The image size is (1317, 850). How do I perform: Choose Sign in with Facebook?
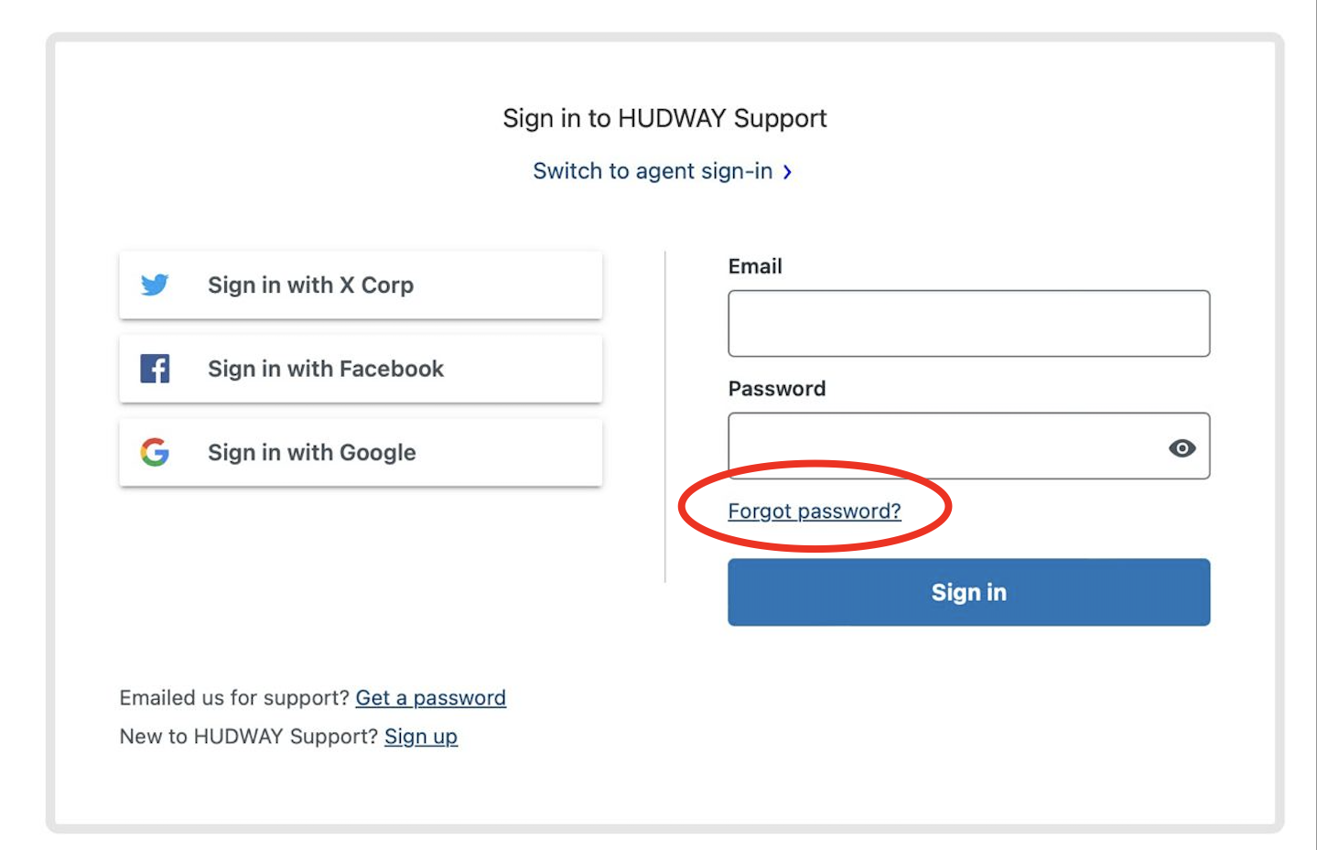click(x=361, y=369)
